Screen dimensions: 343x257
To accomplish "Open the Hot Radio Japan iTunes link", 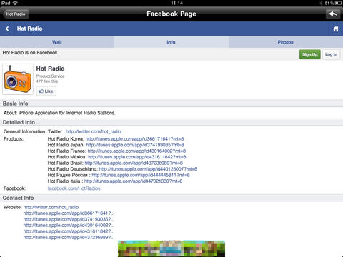I will click(x=135, y=145).
